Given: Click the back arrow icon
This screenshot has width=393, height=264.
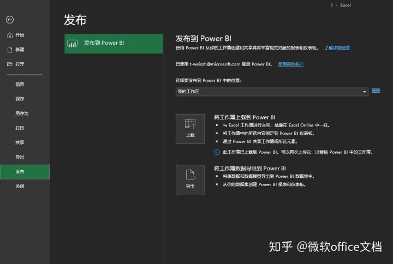Looking at the screenshot, I should [10, 20].
